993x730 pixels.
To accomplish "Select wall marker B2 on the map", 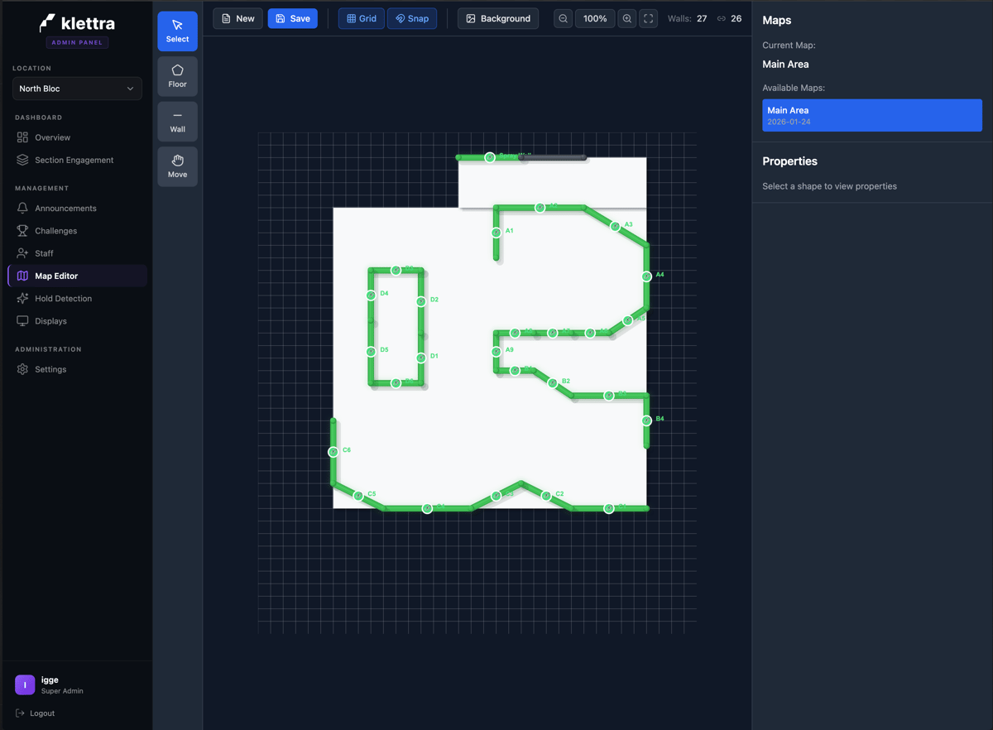I will click(553, 383).
